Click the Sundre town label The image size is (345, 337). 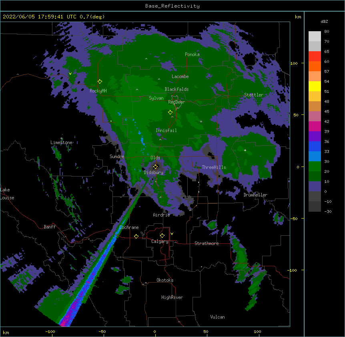tap(117, 156)
